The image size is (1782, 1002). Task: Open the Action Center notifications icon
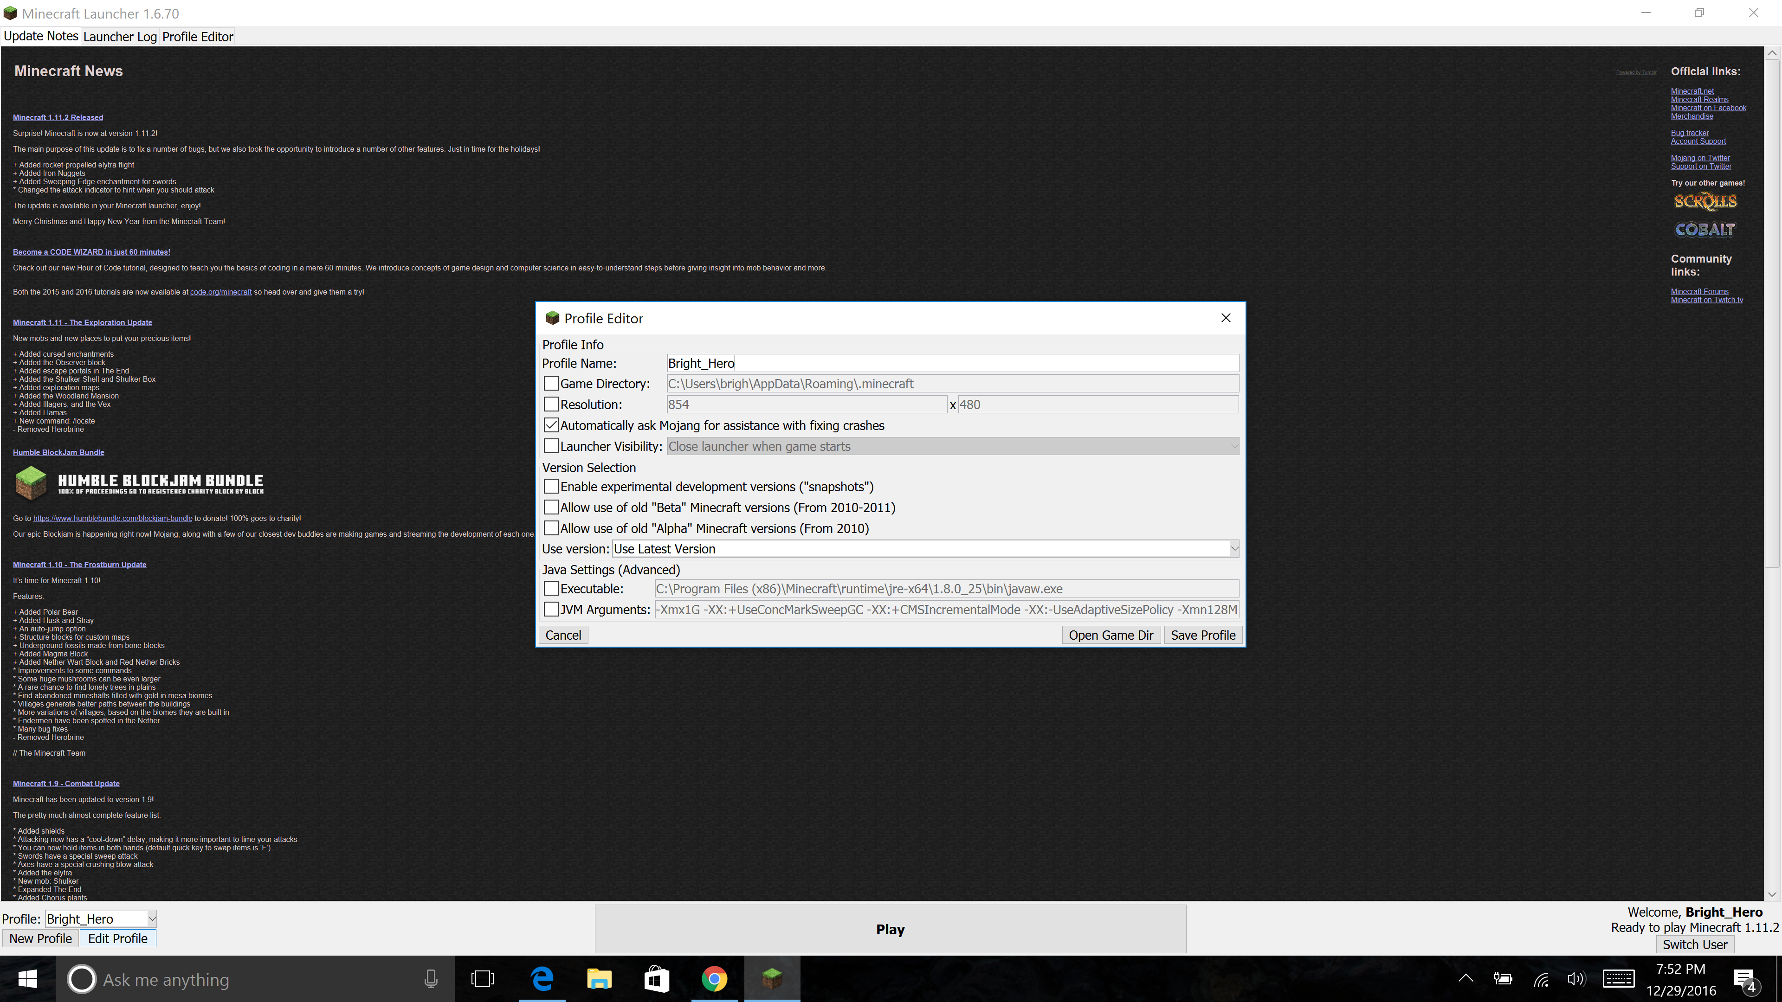point(1745,979)
